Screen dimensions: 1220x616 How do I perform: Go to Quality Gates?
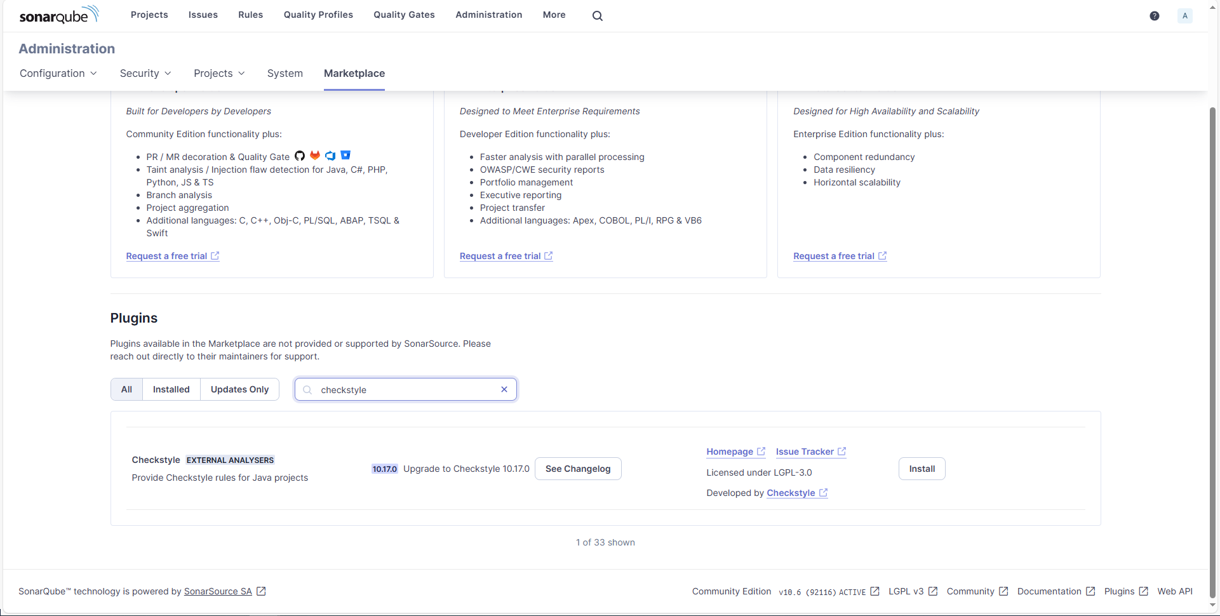[404, 15]
